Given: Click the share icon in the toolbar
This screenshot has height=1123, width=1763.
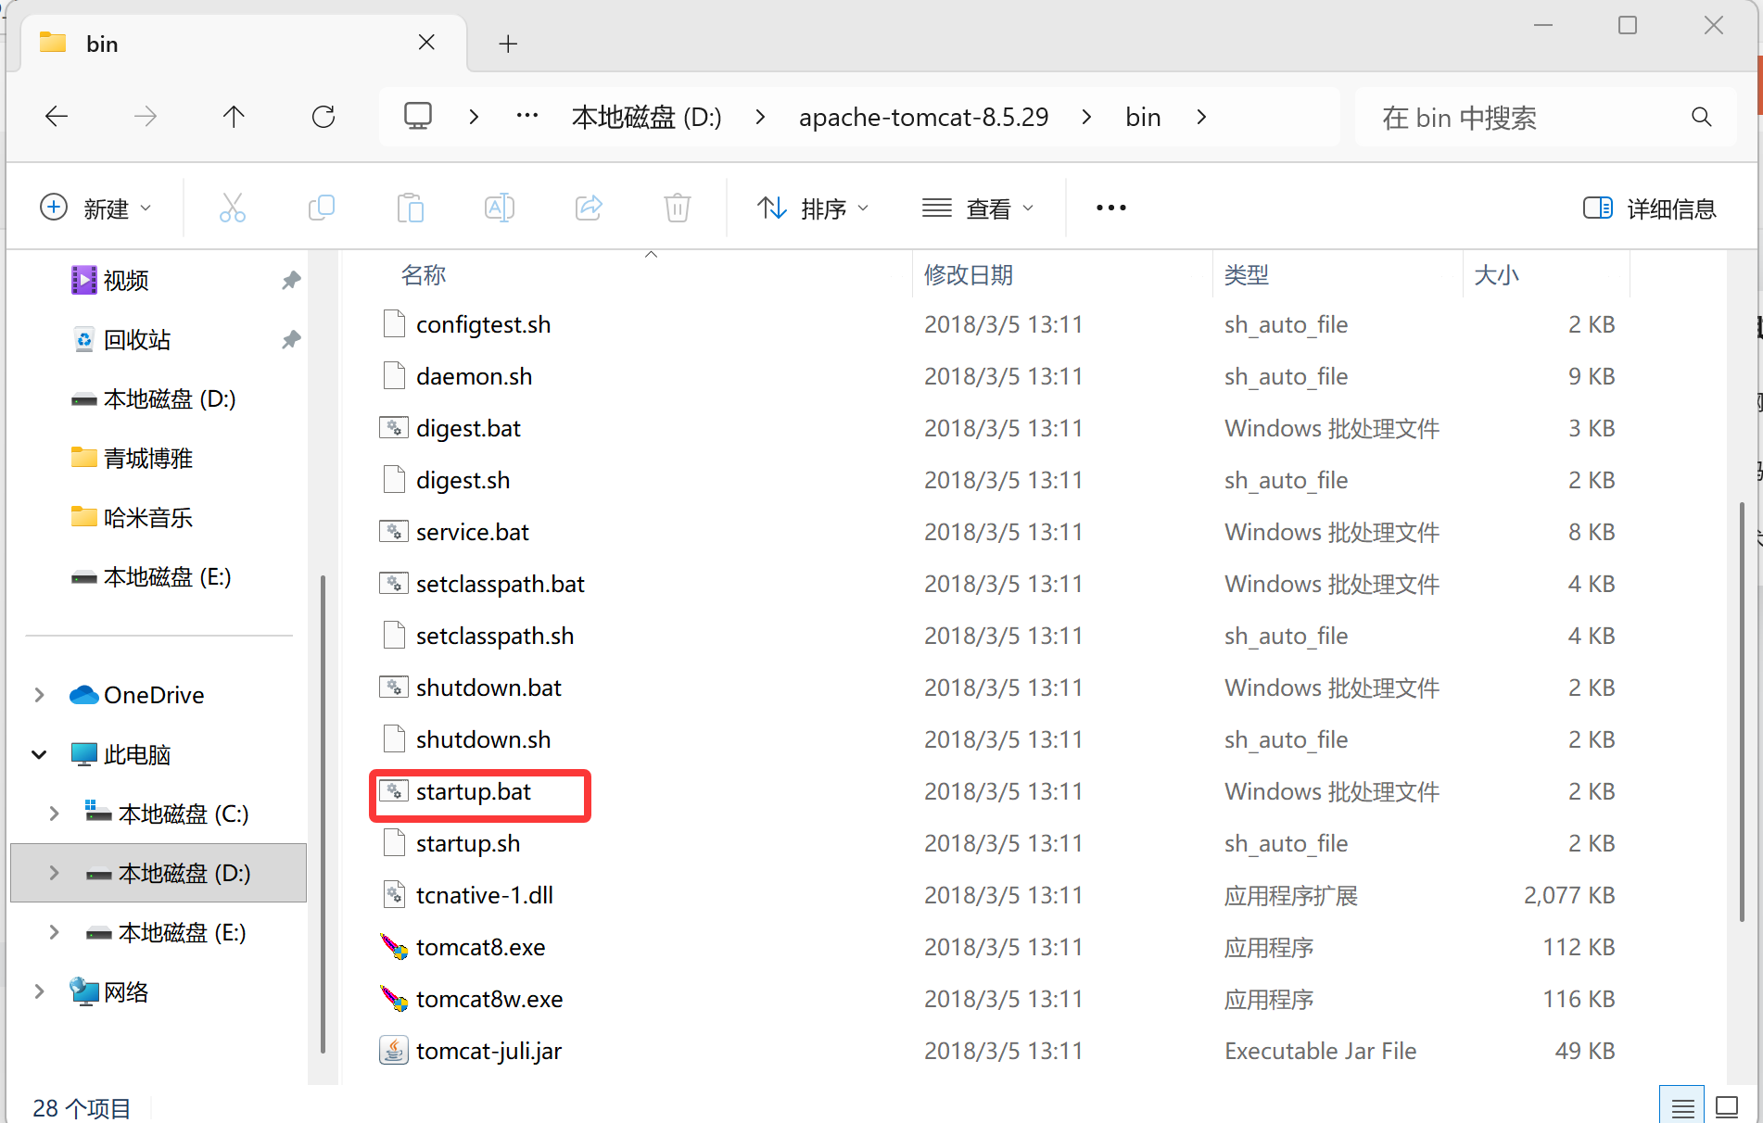Looking at the screenshot, I should (589, 208).
